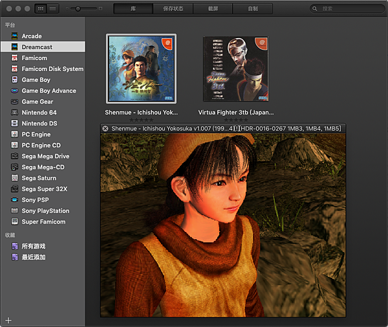
Task: Click the Virtua Fighter 3tb (Japan... title
Action: tap(236, 112)
